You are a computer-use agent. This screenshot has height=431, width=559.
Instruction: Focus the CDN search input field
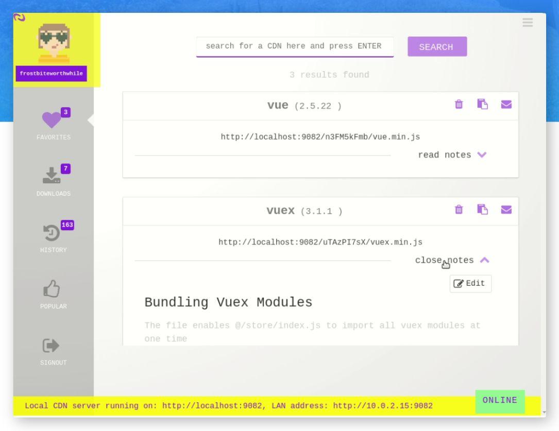tap(295, 46)
